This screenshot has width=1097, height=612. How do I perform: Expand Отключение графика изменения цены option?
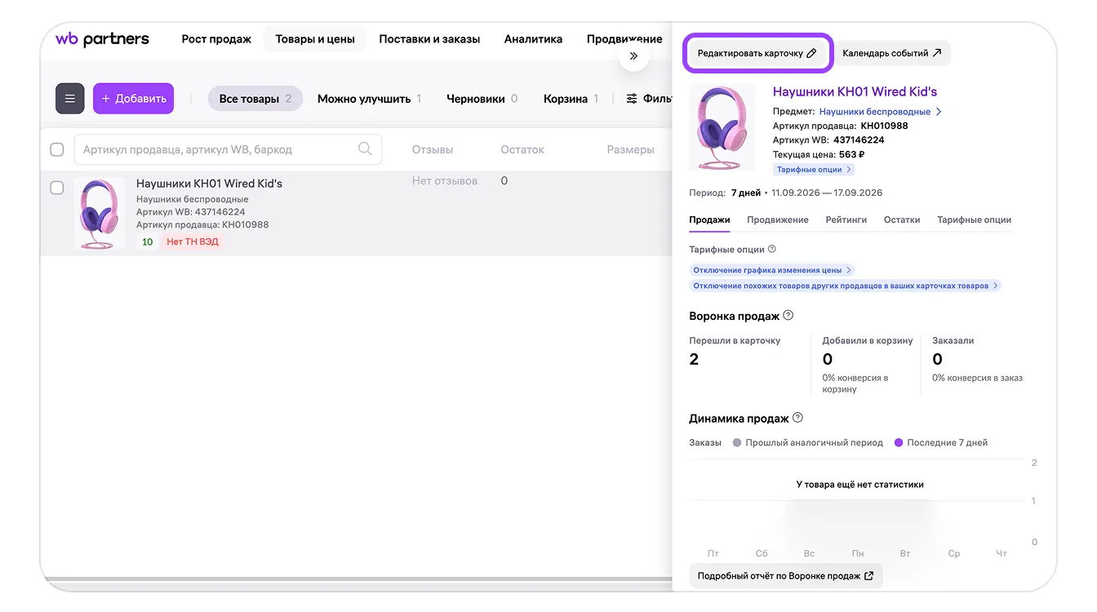tap(772, 270)
